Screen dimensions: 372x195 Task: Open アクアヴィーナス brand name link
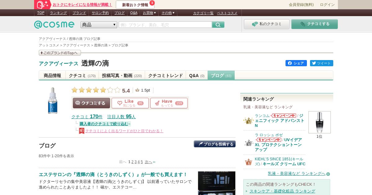point(59,63)
